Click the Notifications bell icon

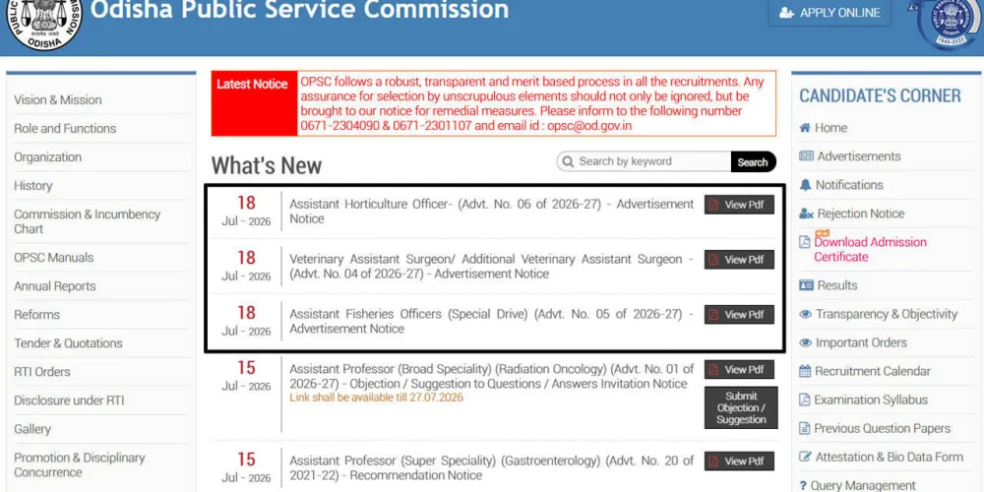(x=805, y=185)
